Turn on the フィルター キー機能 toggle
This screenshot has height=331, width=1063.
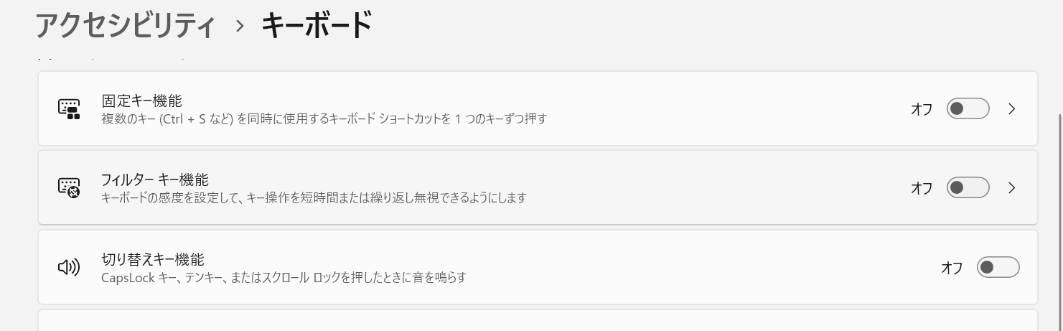click(x=968, y=188)
